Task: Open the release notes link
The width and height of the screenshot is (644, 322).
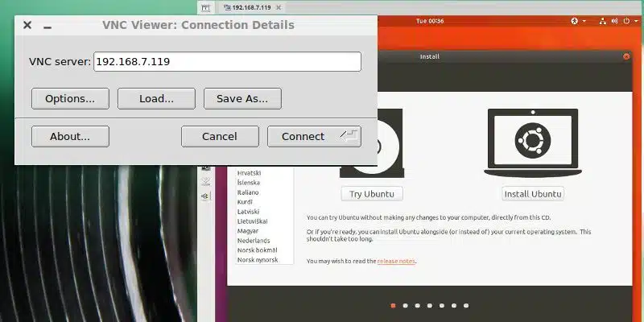Action: (x=396, y=261)
